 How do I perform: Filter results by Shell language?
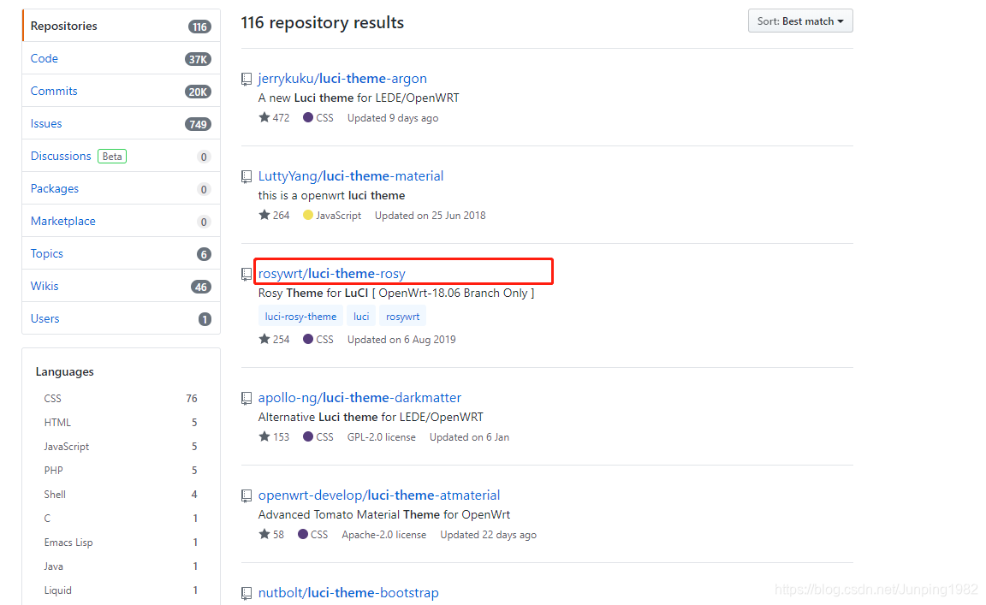pos(120,495)
